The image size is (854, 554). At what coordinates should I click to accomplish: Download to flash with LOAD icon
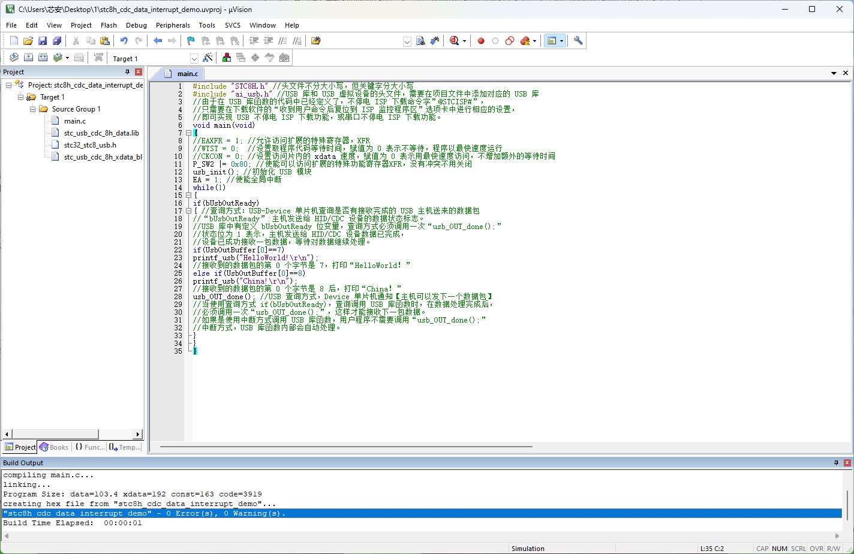[98, 58]
